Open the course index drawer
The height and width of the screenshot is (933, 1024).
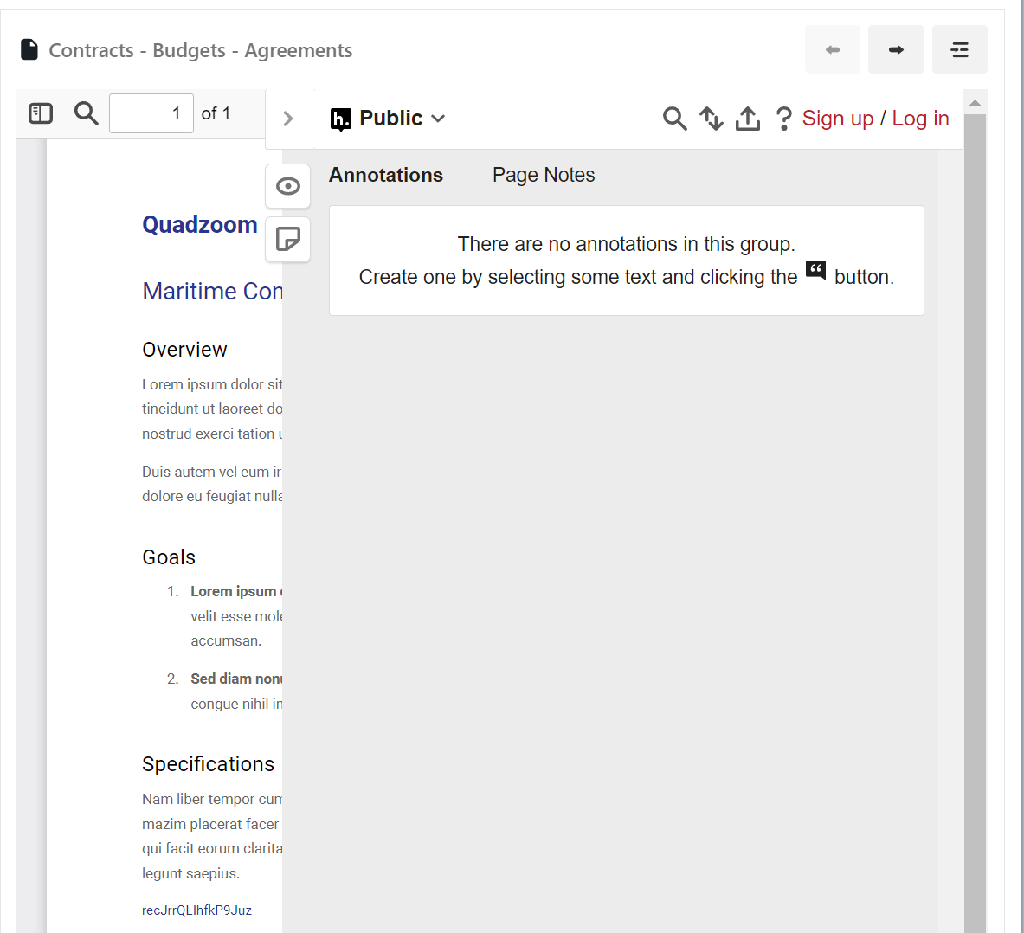tap(959, 49)
